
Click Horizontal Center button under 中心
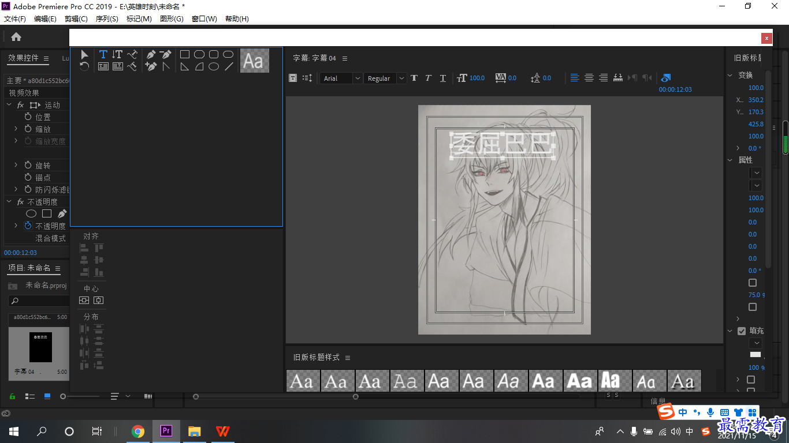click(x=84, y=300)
